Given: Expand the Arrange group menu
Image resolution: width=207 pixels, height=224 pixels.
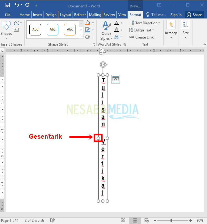Looking at the screenshot, I should pos(171,30).
